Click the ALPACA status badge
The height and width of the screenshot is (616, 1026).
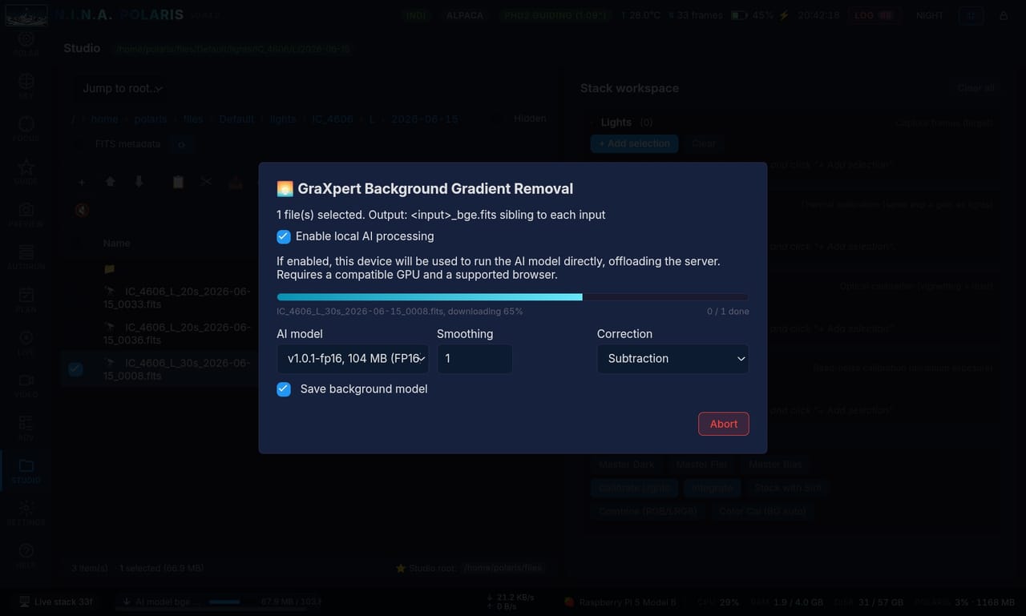pos(464,15)
